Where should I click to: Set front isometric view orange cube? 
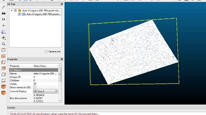tap(4, 87)
